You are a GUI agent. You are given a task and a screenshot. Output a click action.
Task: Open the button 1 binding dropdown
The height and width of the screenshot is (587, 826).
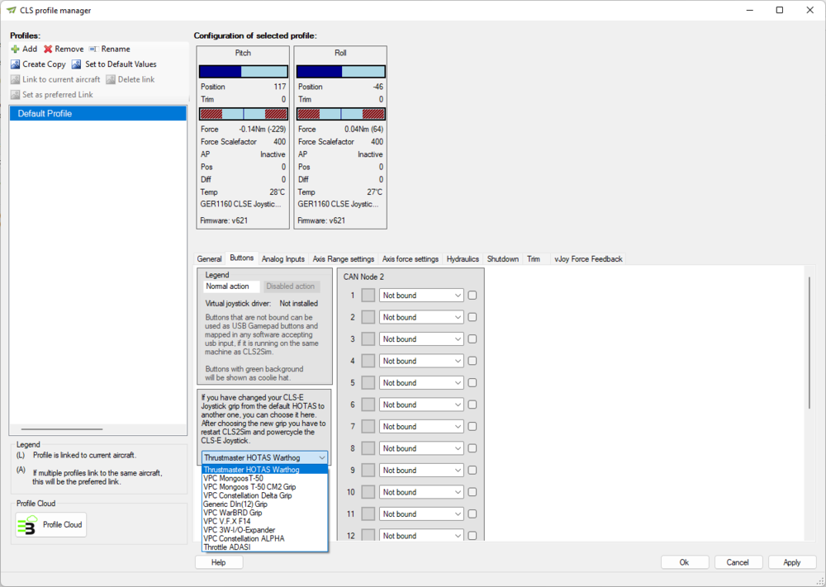point(421,296)
